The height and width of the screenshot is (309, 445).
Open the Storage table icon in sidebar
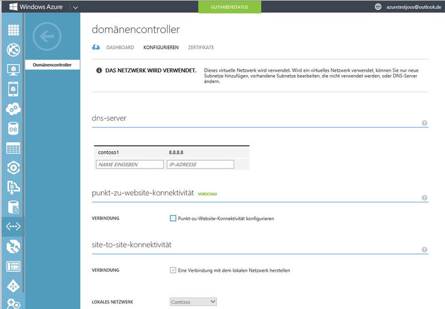pyautogui.click(x=13, y=148)
